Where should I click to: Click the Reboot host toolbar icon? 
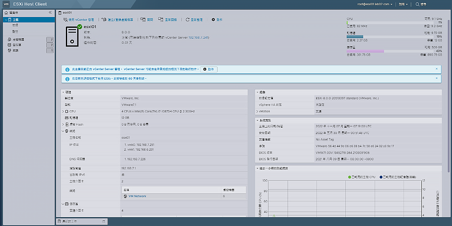(161, 20)
